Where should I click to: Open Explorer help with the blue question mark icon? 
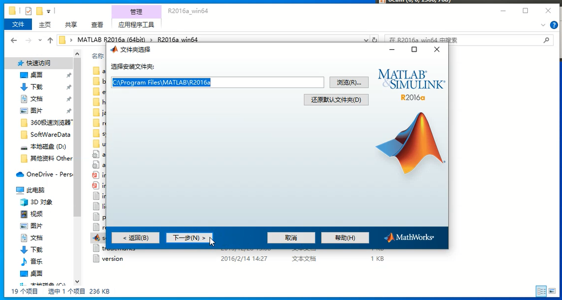554,25
